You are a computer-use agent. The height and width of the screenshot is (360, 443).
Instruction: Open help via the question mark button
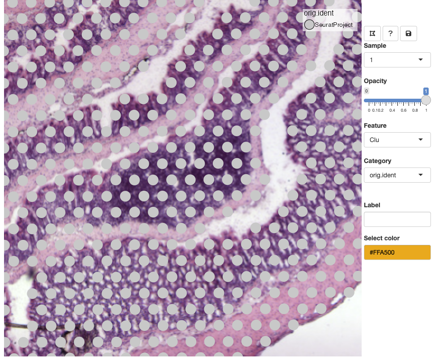point(390,33)
